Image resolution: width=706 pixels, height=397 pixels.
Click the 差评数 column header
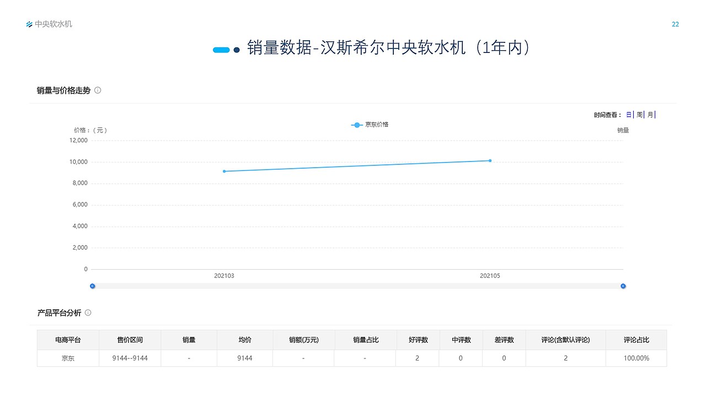click(504, 340)
